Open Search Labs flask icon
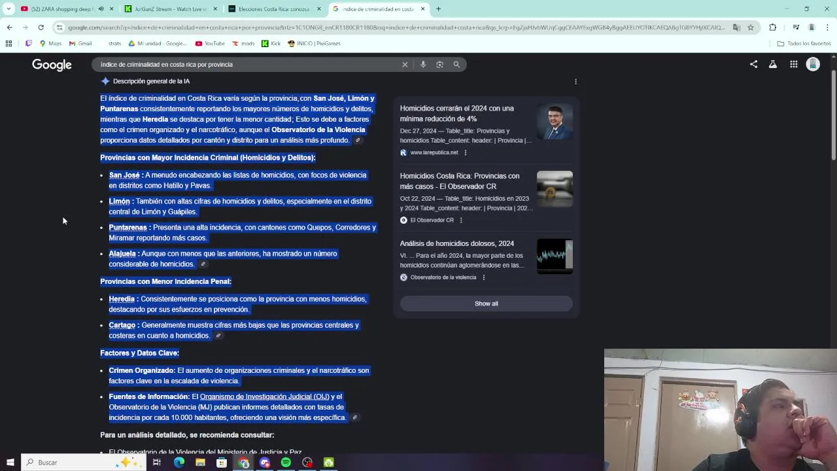The image size is (837, 471). click(773, 64)
